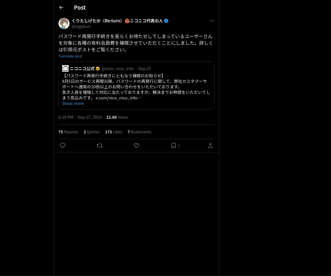Open the reply comment icon
Screen dimensions: 331x276
tap(63, 145)
